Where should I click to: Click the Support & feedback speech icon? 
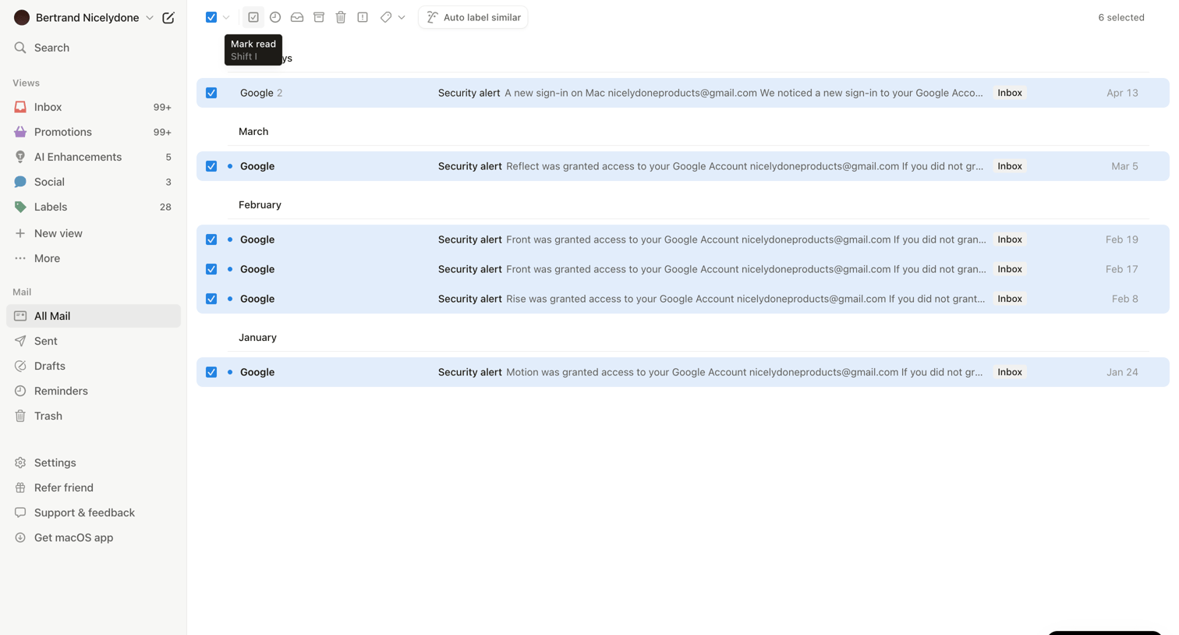20,513
